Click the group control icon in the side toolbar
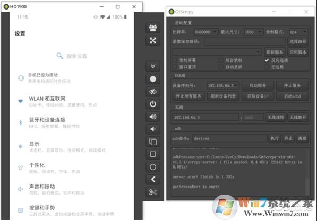The image size is (317, 221). coord(153,28)
